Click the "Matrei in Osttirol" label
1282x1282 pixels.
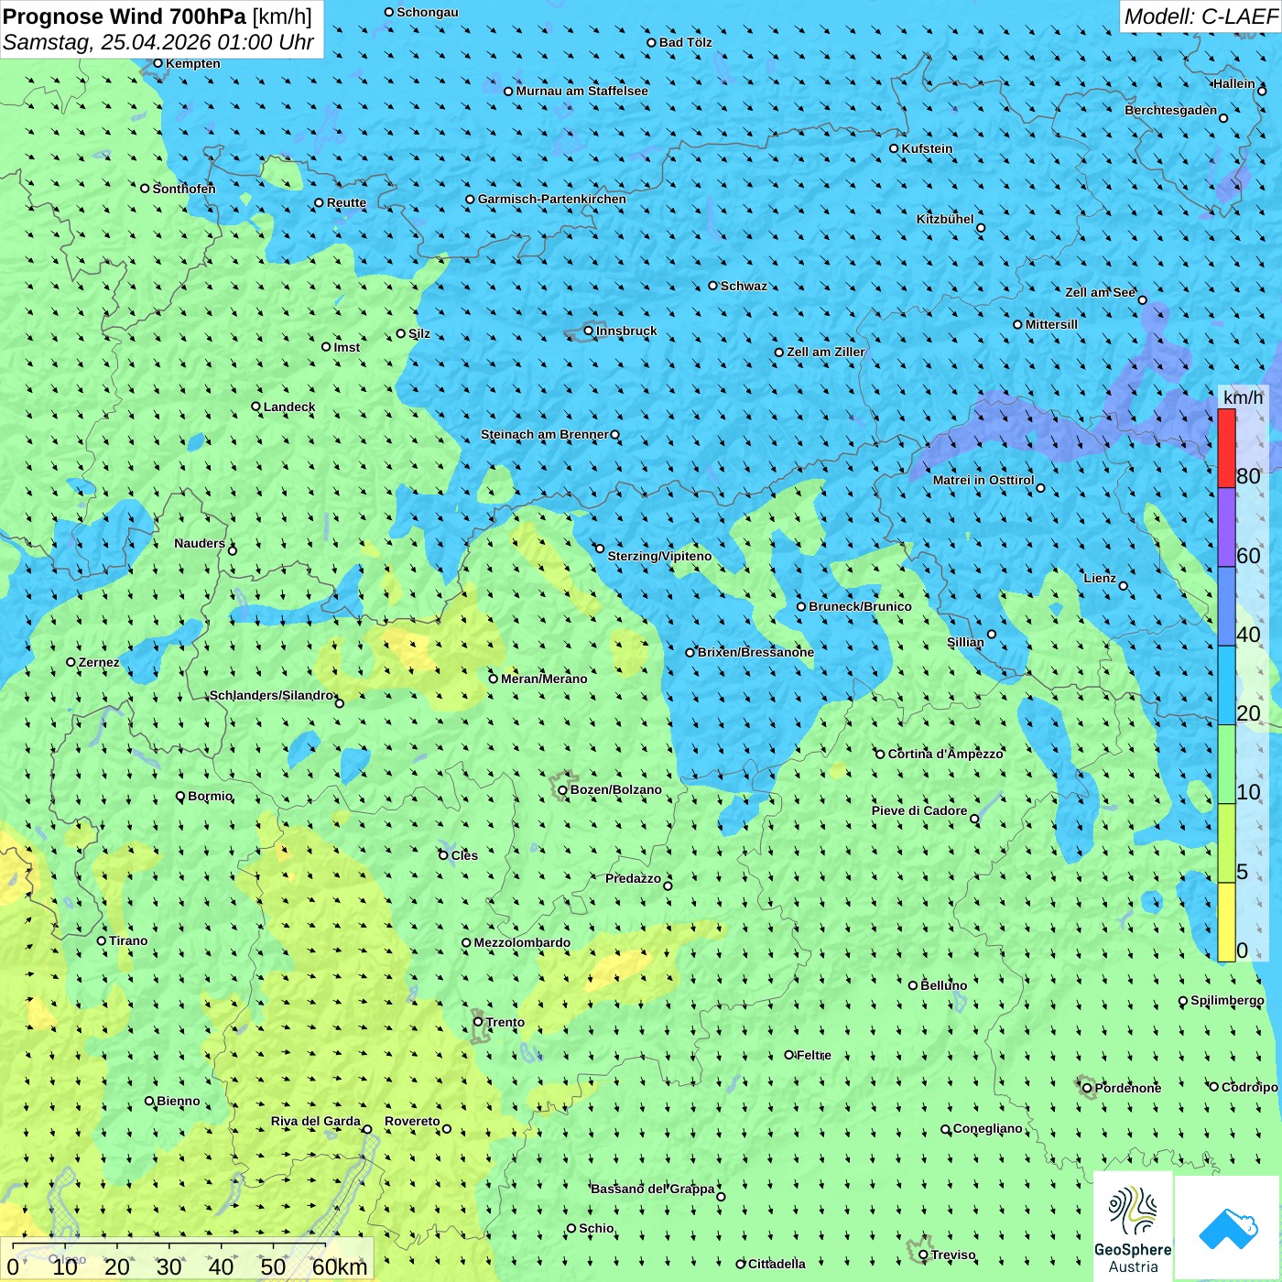(x=983, y=480)
